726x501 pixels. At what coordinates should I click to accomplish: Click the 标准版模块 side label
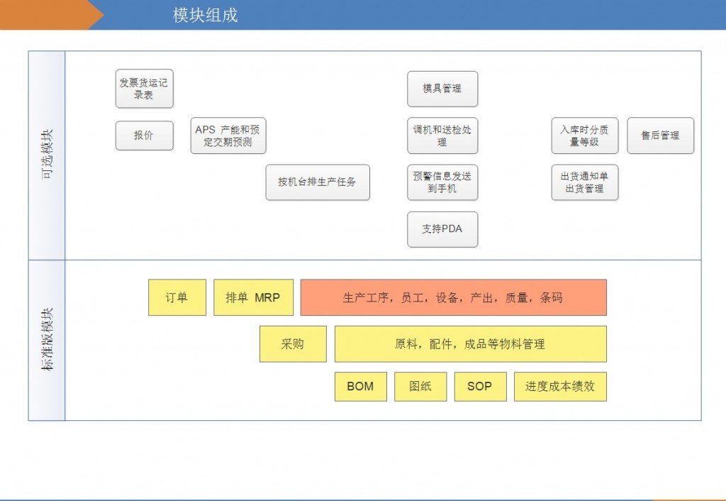(x=45, y=339)
